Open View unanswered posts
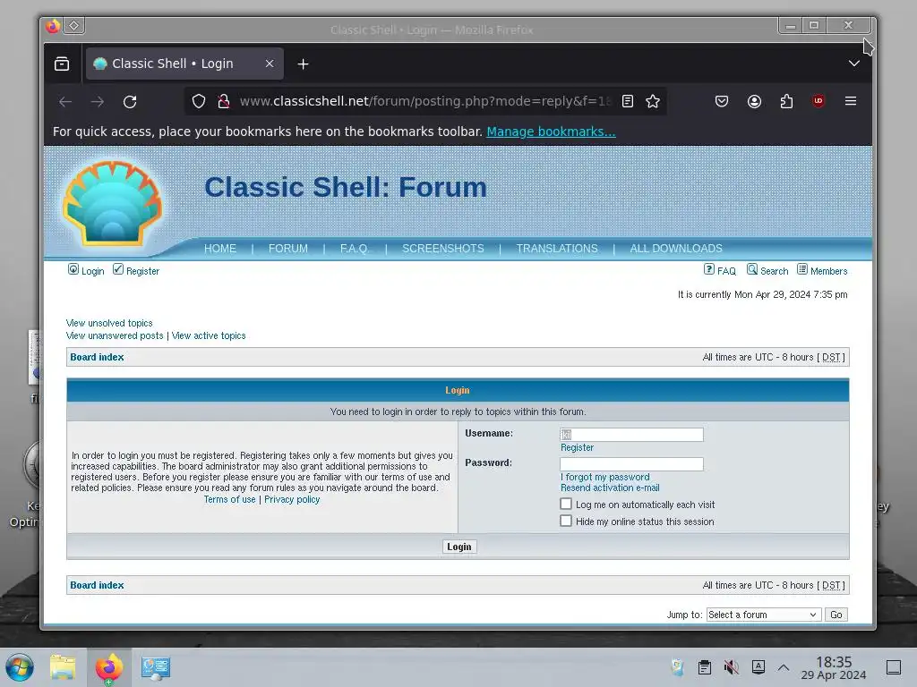 pyautogui.click(x=115, y=336)
